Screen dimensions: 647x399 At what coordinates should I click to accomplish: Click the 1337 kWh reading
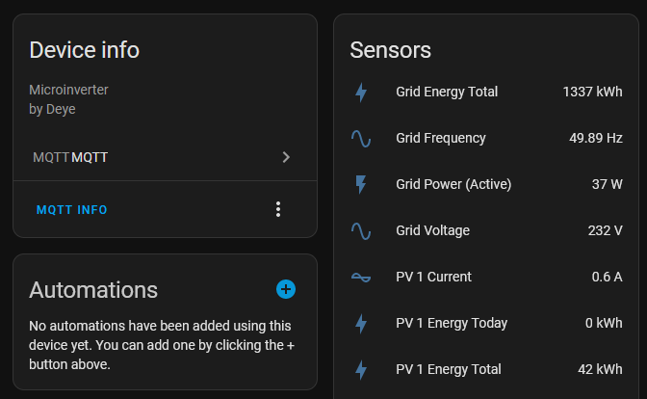pyautogui.click(x=592, y=92)
